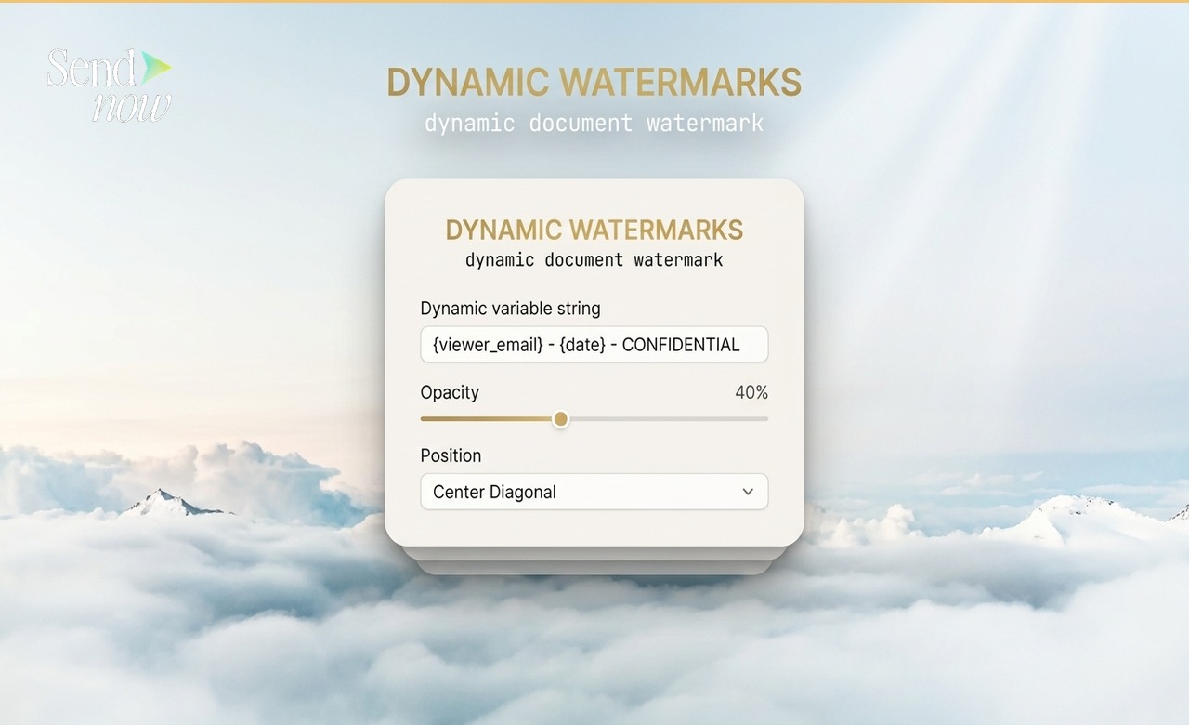This screenshot has width=1189, height=725.
Task: Click the green arrow in the logo
Action: pos(156,65)
